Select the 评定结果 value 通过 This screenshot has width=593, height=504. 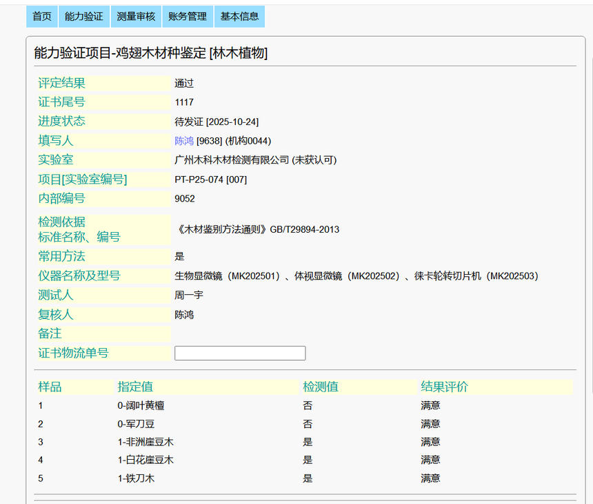[x=184, y=84]
